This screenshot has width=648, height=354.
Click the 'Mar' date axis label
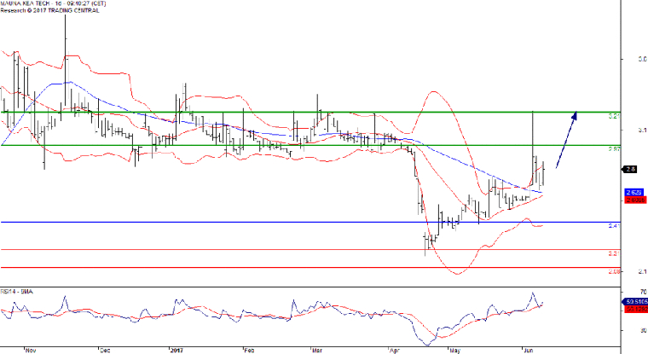tap(317, 351)
